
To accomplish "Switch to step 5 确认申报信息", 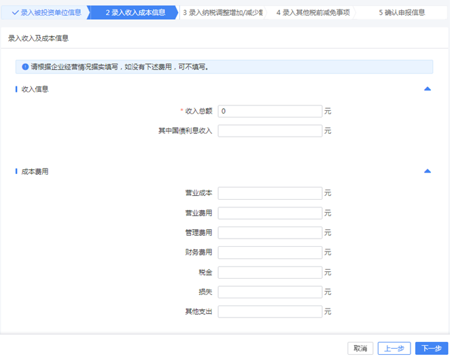I will [402, 12].
